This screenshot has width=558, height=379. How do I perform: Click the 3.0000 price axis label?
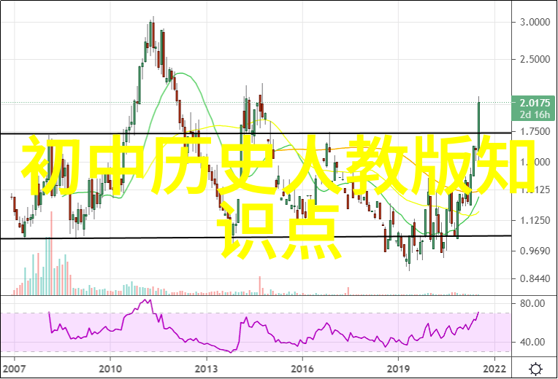[x=534, y=23]
